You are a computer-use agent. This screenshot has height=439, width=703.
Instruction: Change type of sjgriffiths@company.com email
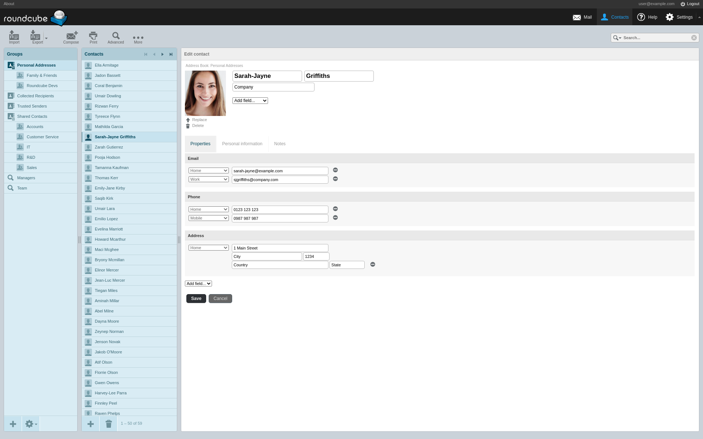pos(209,179)
